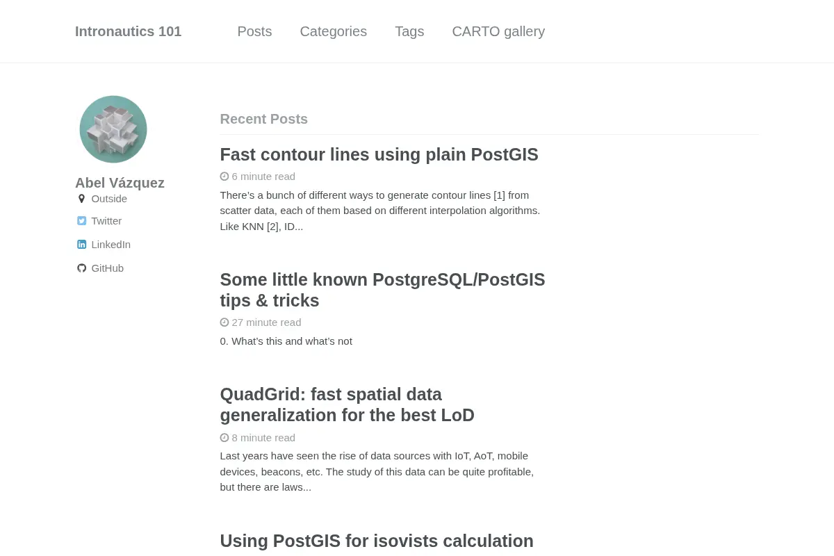The image size is (834, 556).
Task: Click the location pin icon beside Outside
Action: 81,199
